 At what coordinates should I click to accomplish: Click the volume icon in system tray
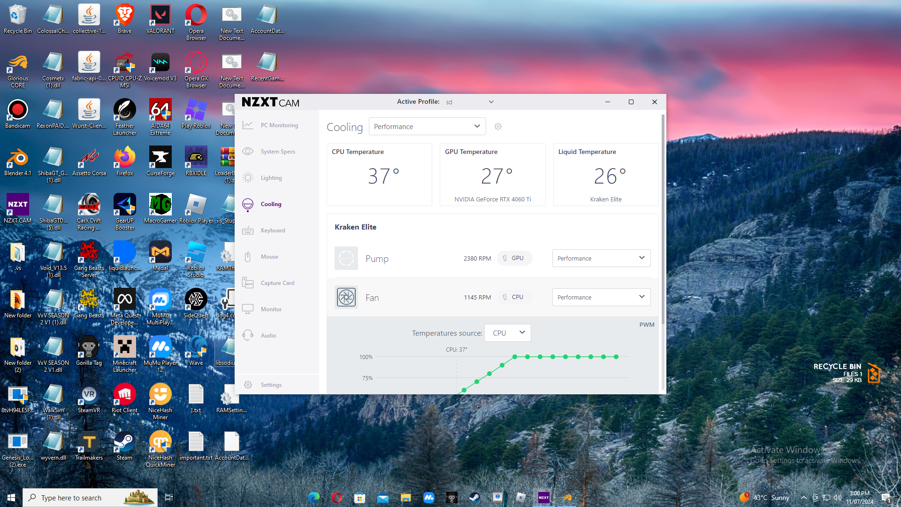coord(838,498)
